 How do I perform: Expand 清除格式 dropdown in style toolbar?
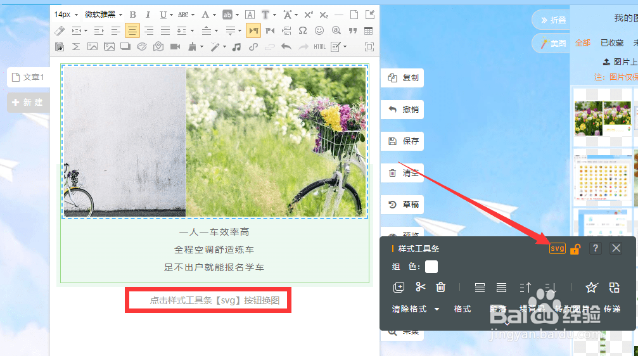[x=437, y=309]
